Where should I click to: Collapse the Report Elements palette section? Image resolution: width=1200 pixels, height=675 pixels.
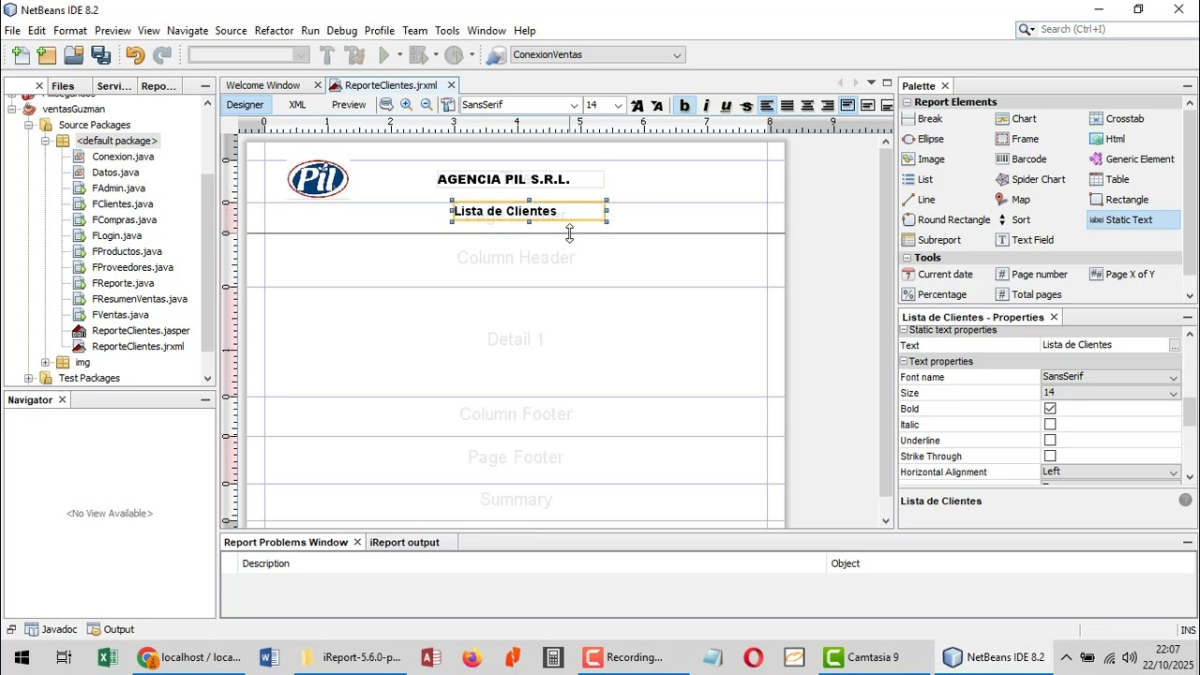tap(907, 102)
